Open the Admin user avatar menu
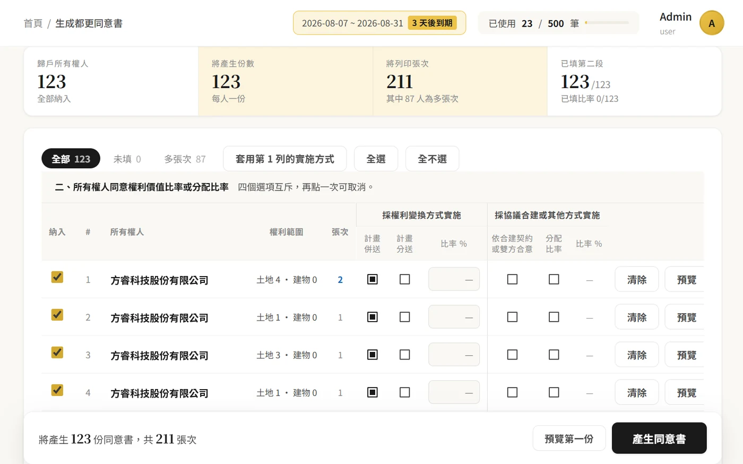Viewport: 743px width, 464px height. point(712,23)
